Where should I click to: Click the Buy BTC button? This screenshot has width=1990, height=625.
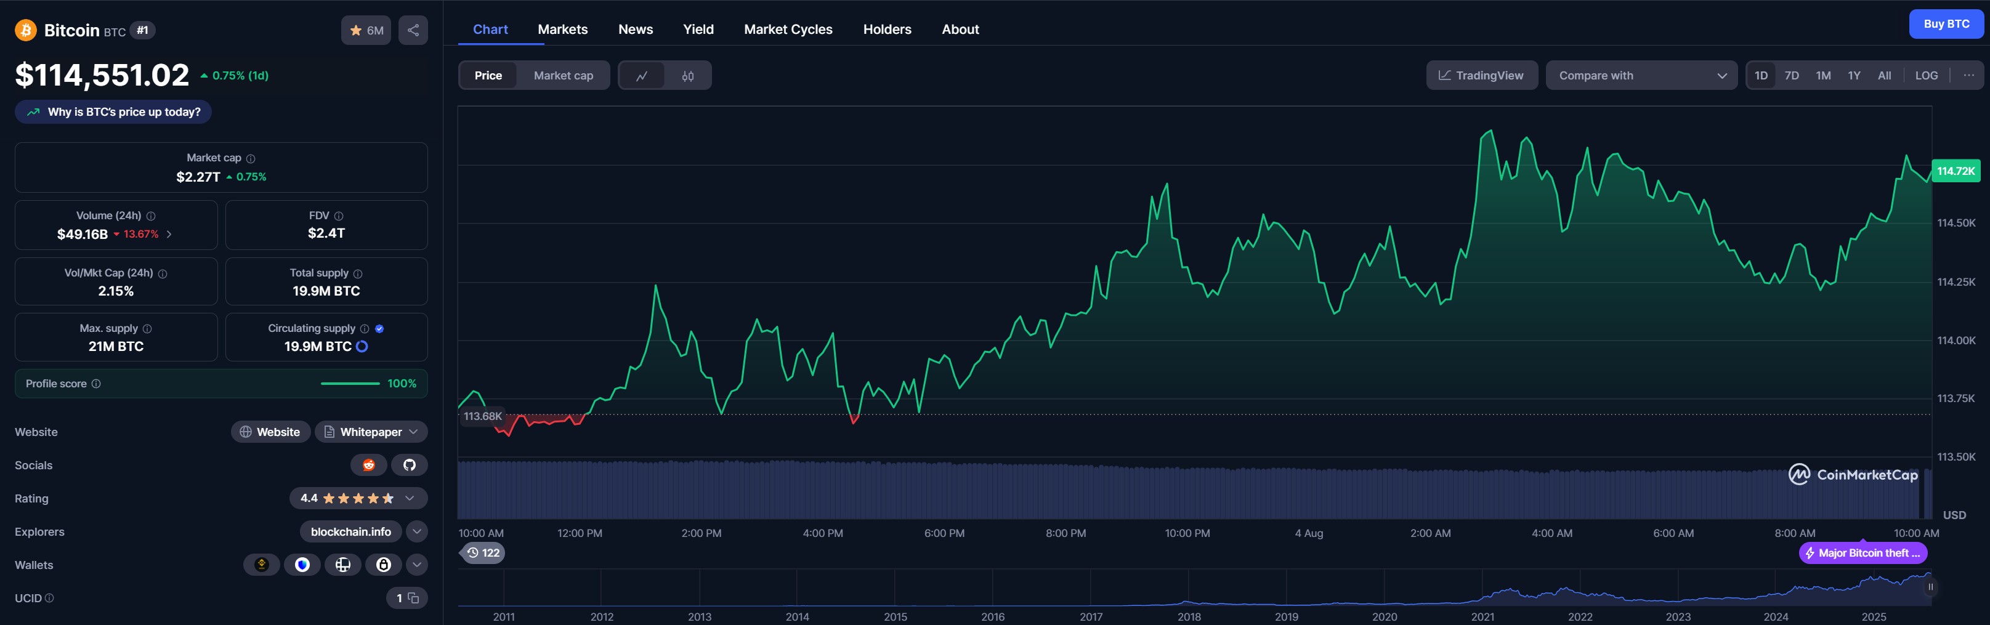1945,23
